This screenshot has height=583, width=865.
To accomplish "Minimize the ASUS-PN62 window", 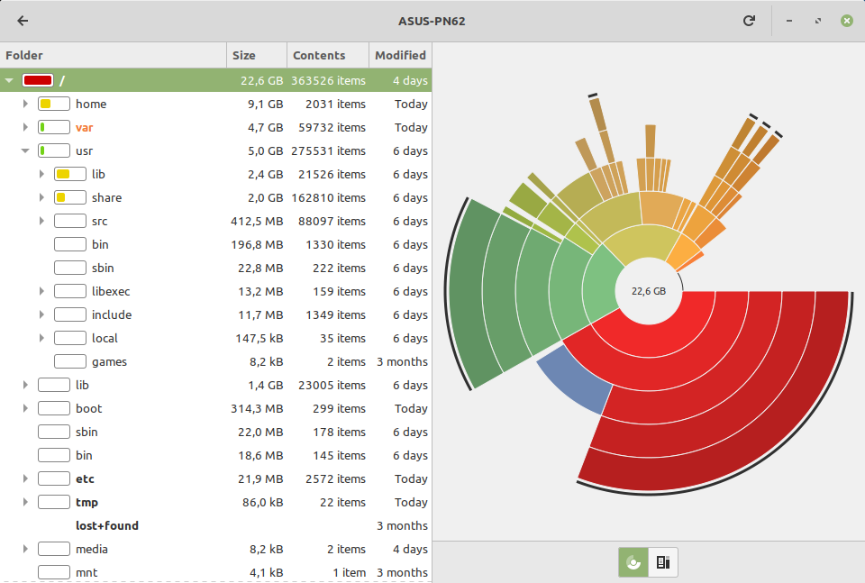I will pyautogui.click(x=788, y=21).
